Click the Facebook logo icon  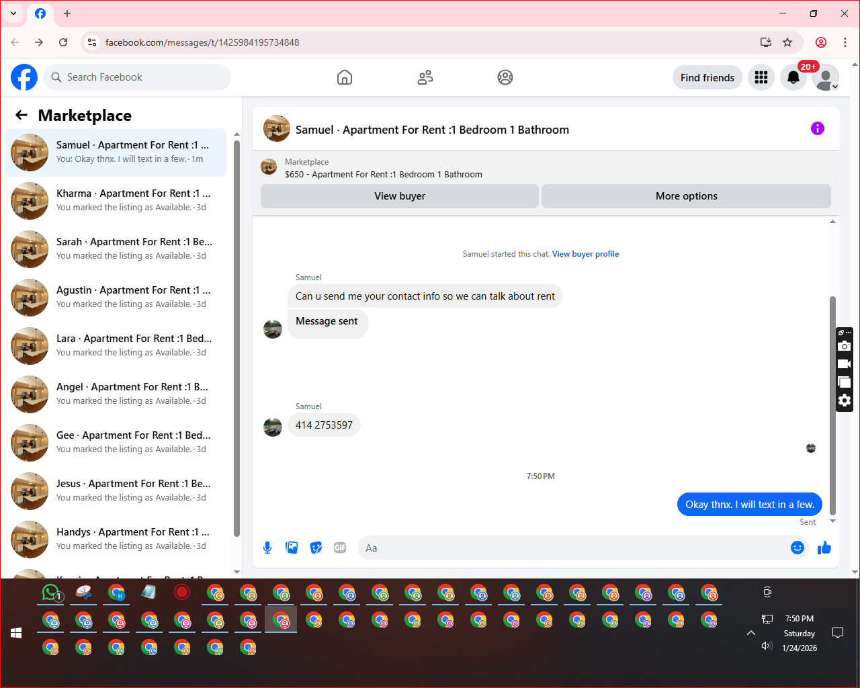point(24,77)
